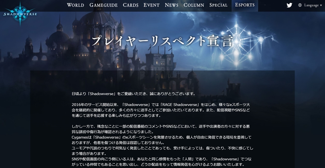This screenshot has width=325, height=168.
Task: Switch to the highlighted Esports tab
Action: pyautogui.click(x=245, y=5)
